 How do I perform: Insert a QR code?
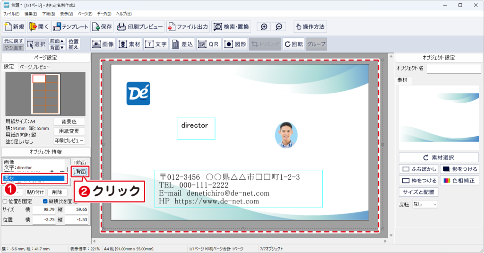click(209, 44)
